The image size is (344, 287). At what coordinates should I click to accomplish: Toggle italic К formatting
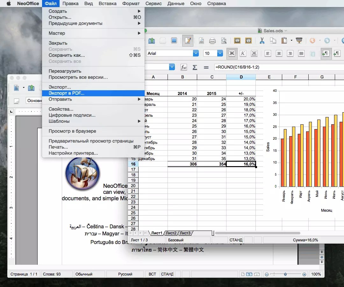point(243,53)
